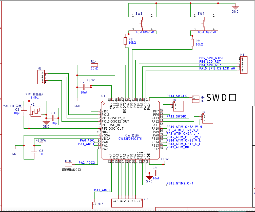Select the GND symbol beside C5
This screenshot has width=255, height=212.
[15, 151]
